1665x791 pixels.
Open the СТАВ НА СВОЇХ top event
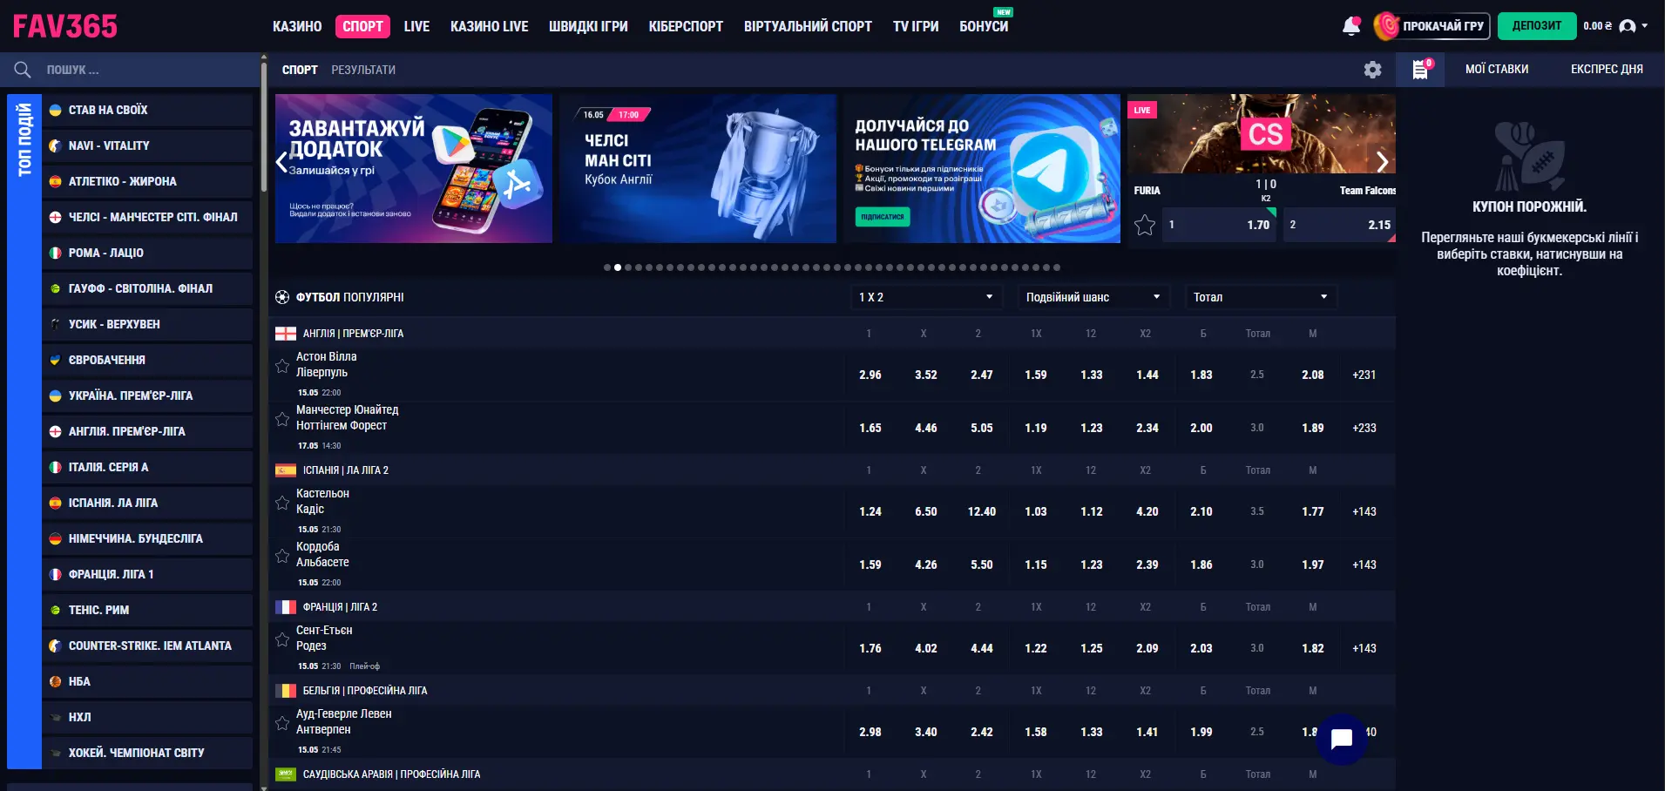tap(147, 110)
